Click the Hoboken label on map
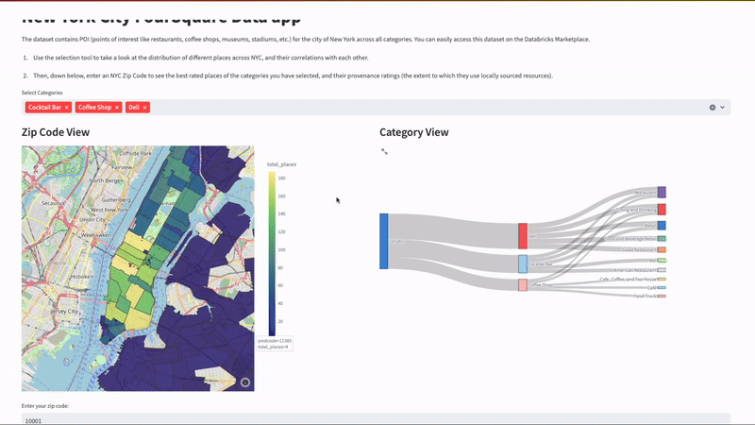755x425 pixels. point(82,277)
